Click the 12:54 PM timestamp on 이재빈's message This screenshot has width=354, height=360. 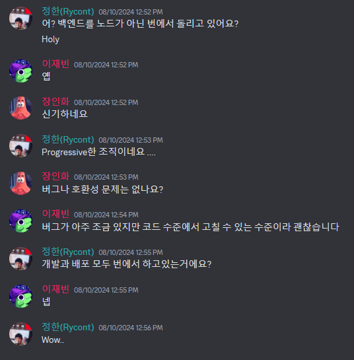[x=106, y=215]
